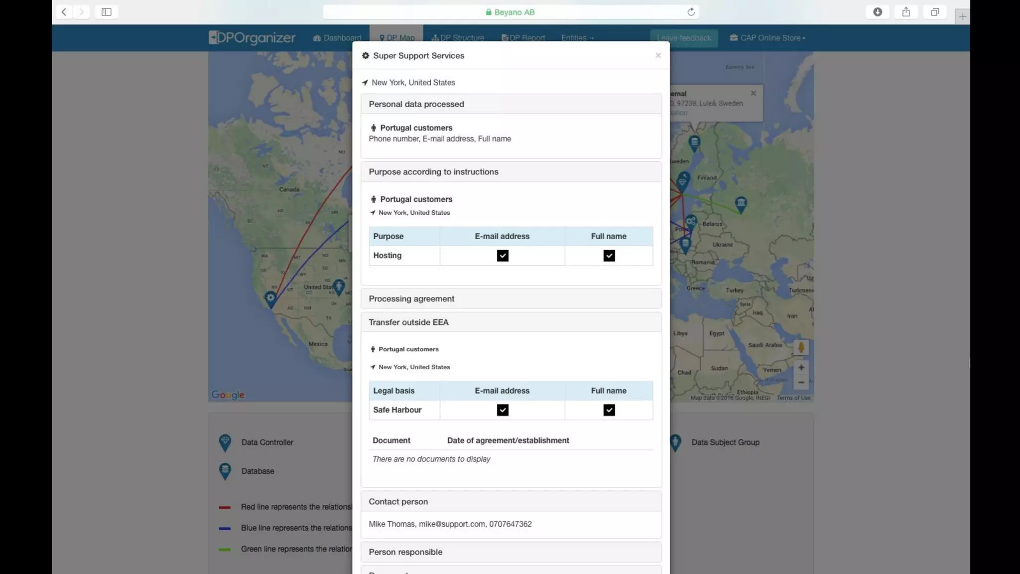Click the map zoom in plus button

[801, 367]
